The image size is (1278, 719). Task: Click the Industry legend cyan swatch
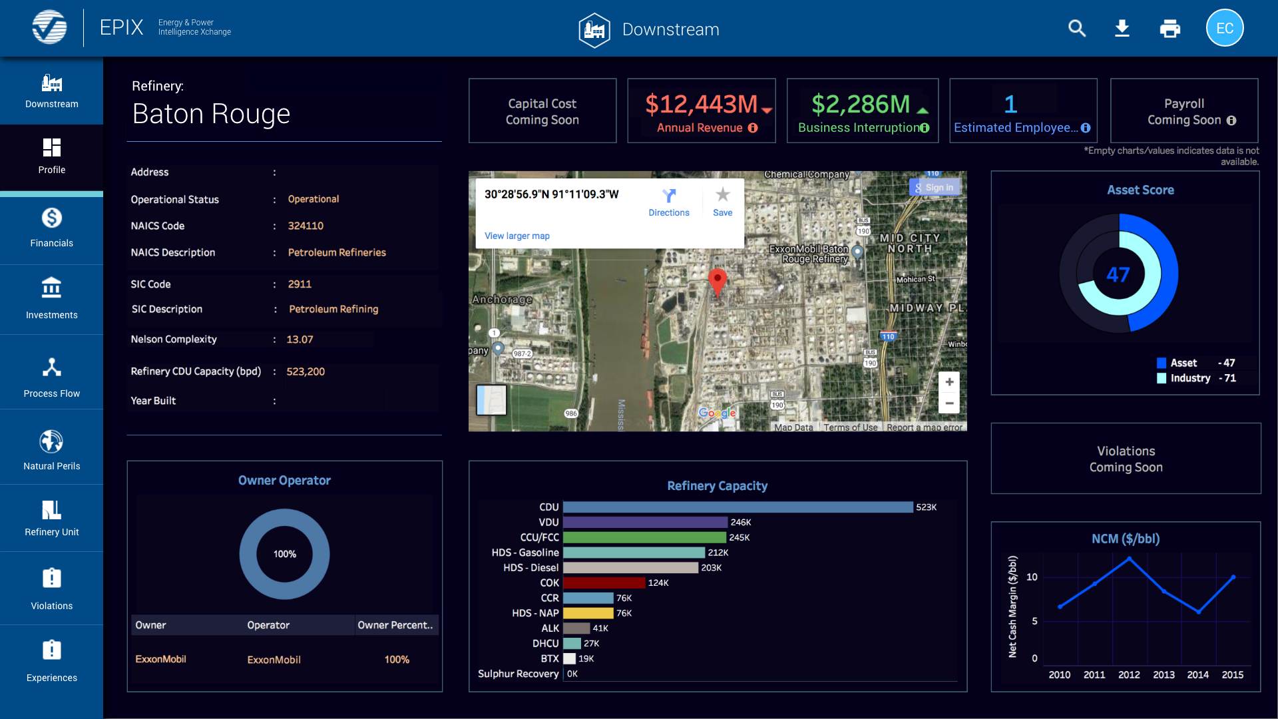pos(1162,378)
